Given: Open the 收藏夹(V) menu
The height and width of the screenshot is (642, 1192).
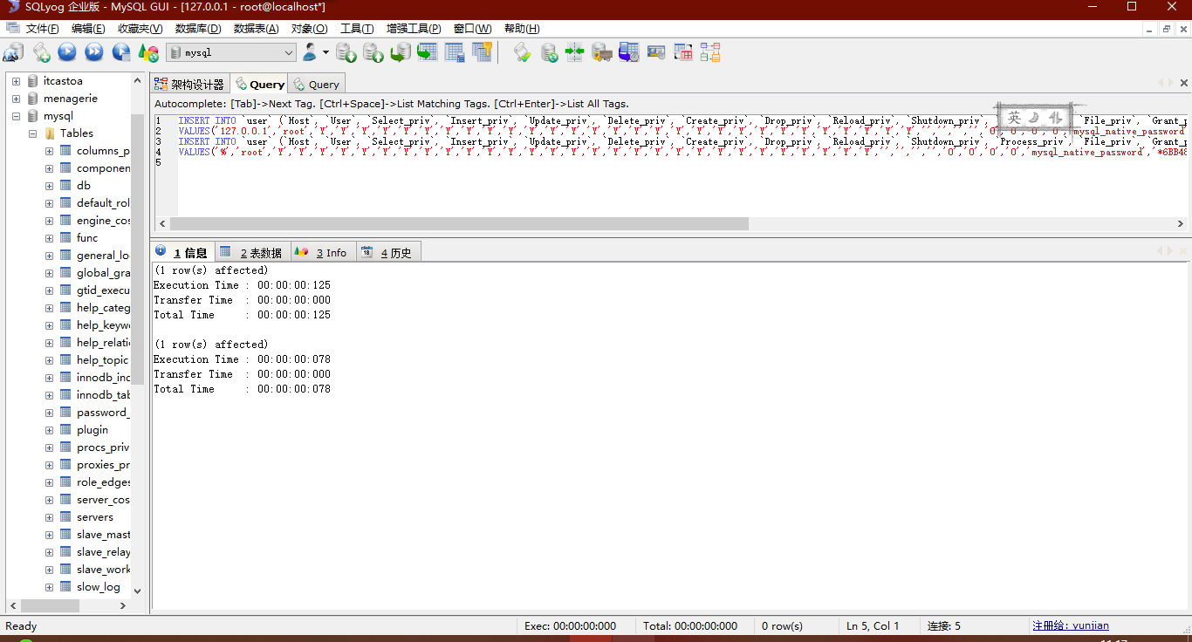Looking at the screenshot, I should 140,29.
